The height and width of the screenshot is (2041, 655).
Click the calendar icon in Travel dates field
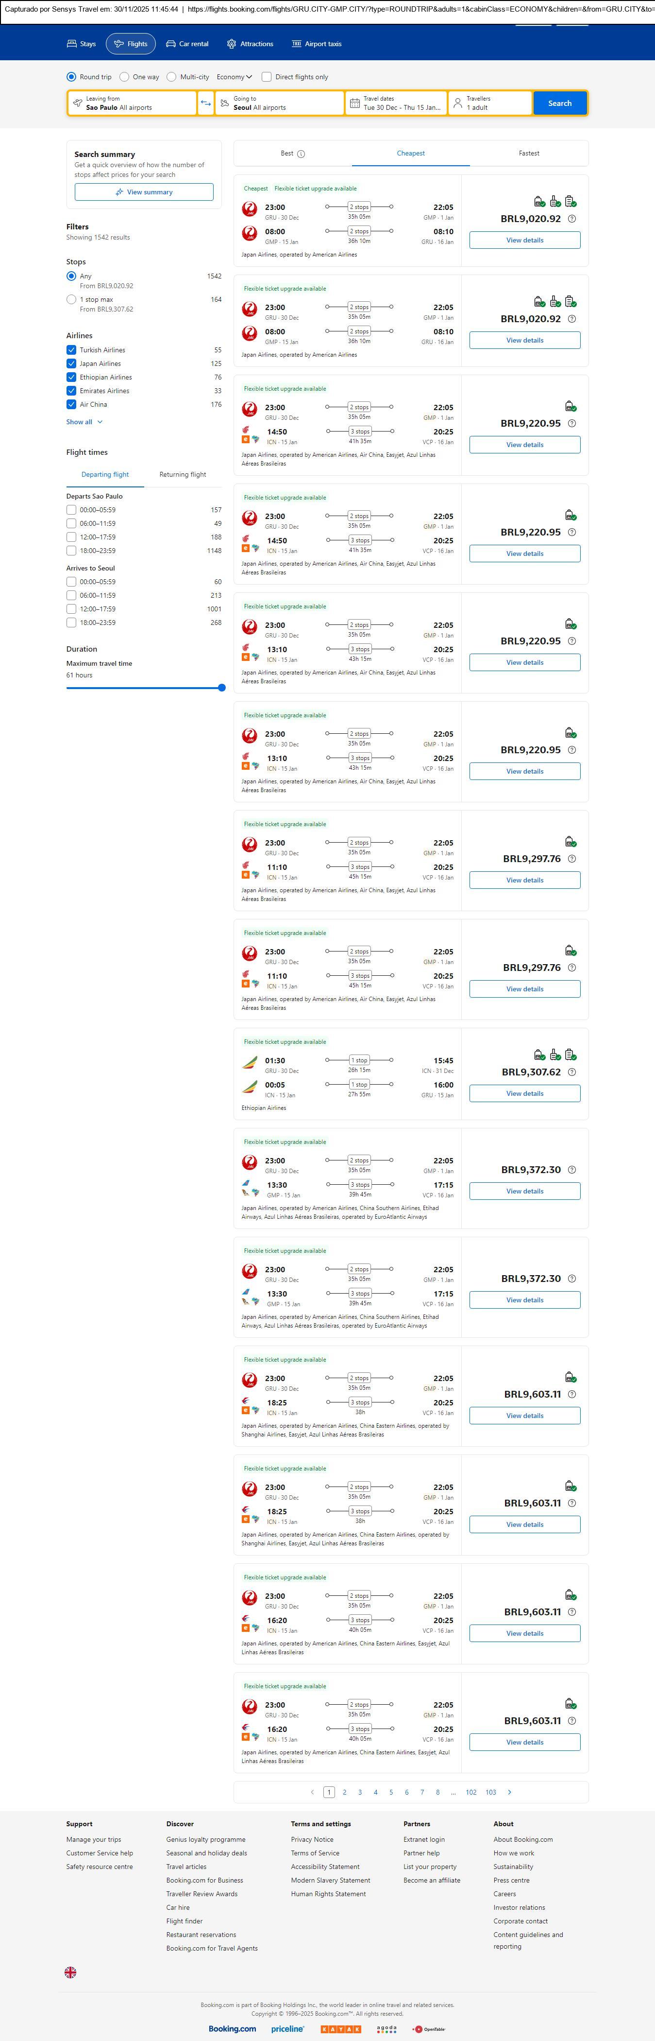pos(355,103)
